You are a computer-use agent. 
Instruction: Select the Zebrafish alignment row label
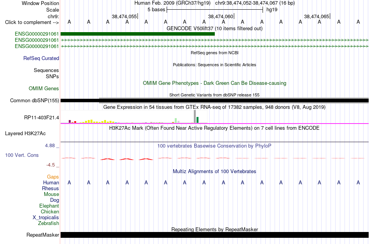[x=49, y=223]
